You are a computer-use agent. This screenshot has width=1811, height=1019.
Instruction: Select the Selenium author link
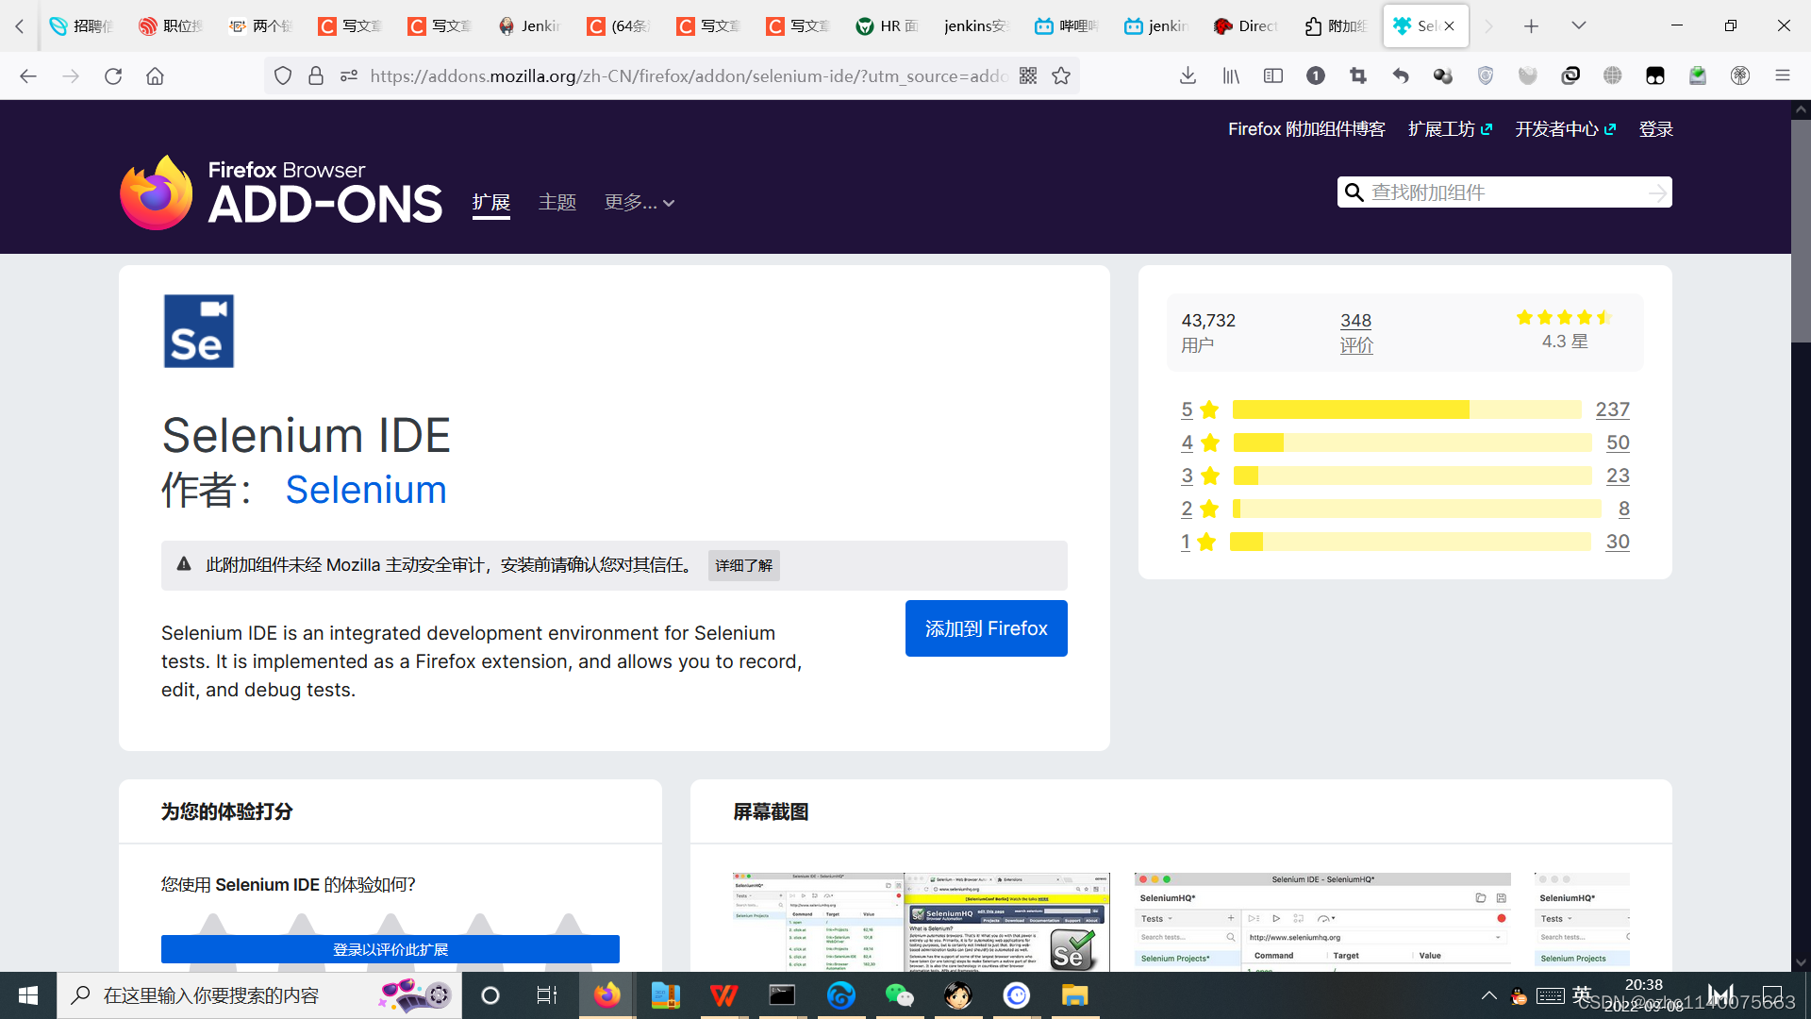point(366,490)
